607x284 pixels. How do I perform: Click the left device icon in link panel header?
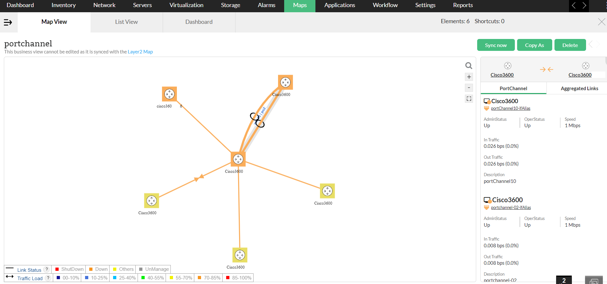coord(508,66)
